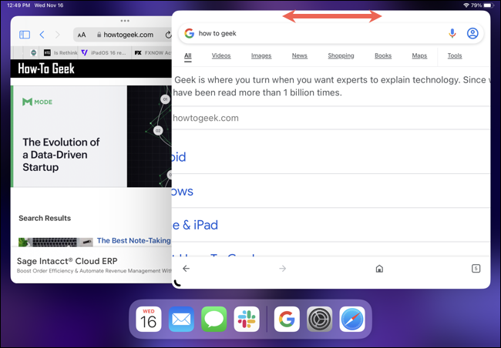Expand the Tools search options
The width and height of the screenshot is (501, 348).
click(455, 55)
